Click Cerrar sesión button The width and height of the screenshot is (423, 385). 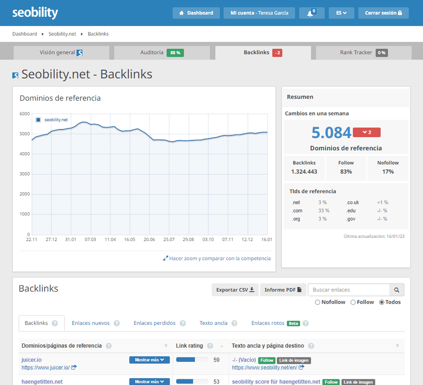point(383,13)
